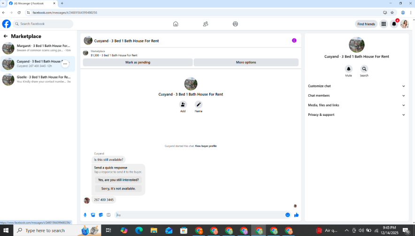The image size is (415, 236).
Task: Select Cusyand's 3 Bed 1 Bath chat
Action: coord(38,64)
